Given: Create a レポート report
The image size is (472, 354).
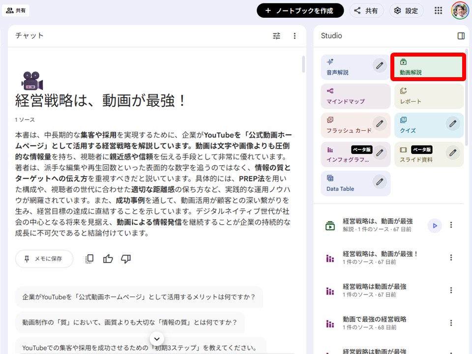Looking at the screenshot, I should point(429,96).
